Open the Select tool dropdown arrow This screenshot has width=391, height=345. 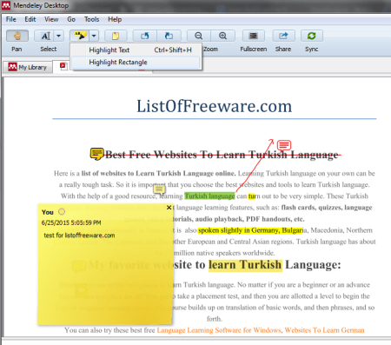(59, 36)
